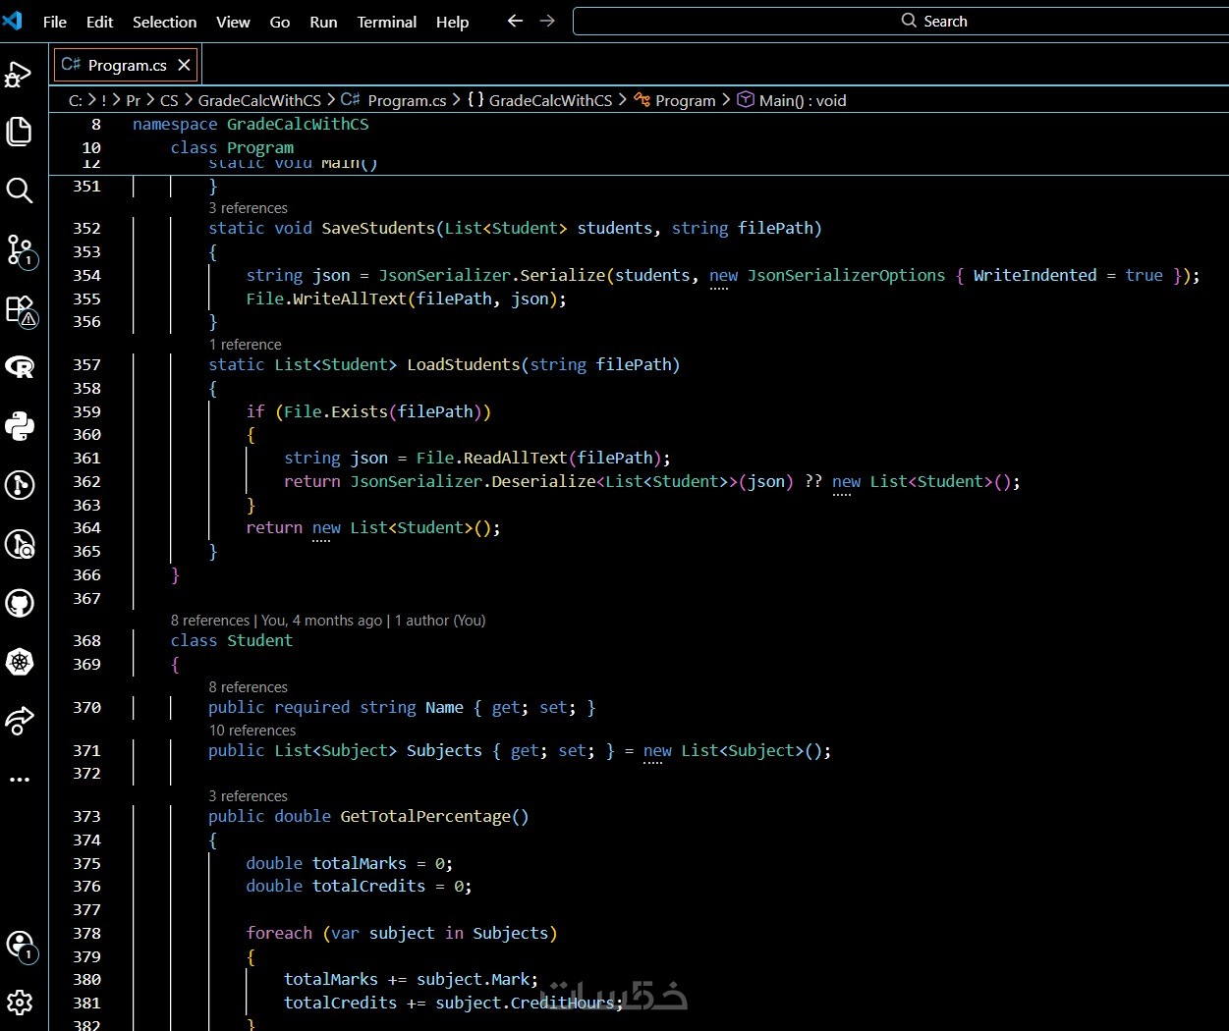This screenshot has width=1229, height=1031.
Task: Open the Run and Debug view
Action: pyautogui.click(x=20, y=75)
